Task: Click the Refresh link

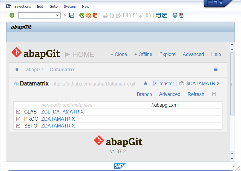Action: 196,94
